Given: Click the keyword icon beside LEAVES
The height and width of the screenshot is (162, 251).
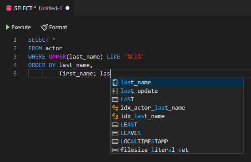Looking at the screenshot, I should click(115, 133).
